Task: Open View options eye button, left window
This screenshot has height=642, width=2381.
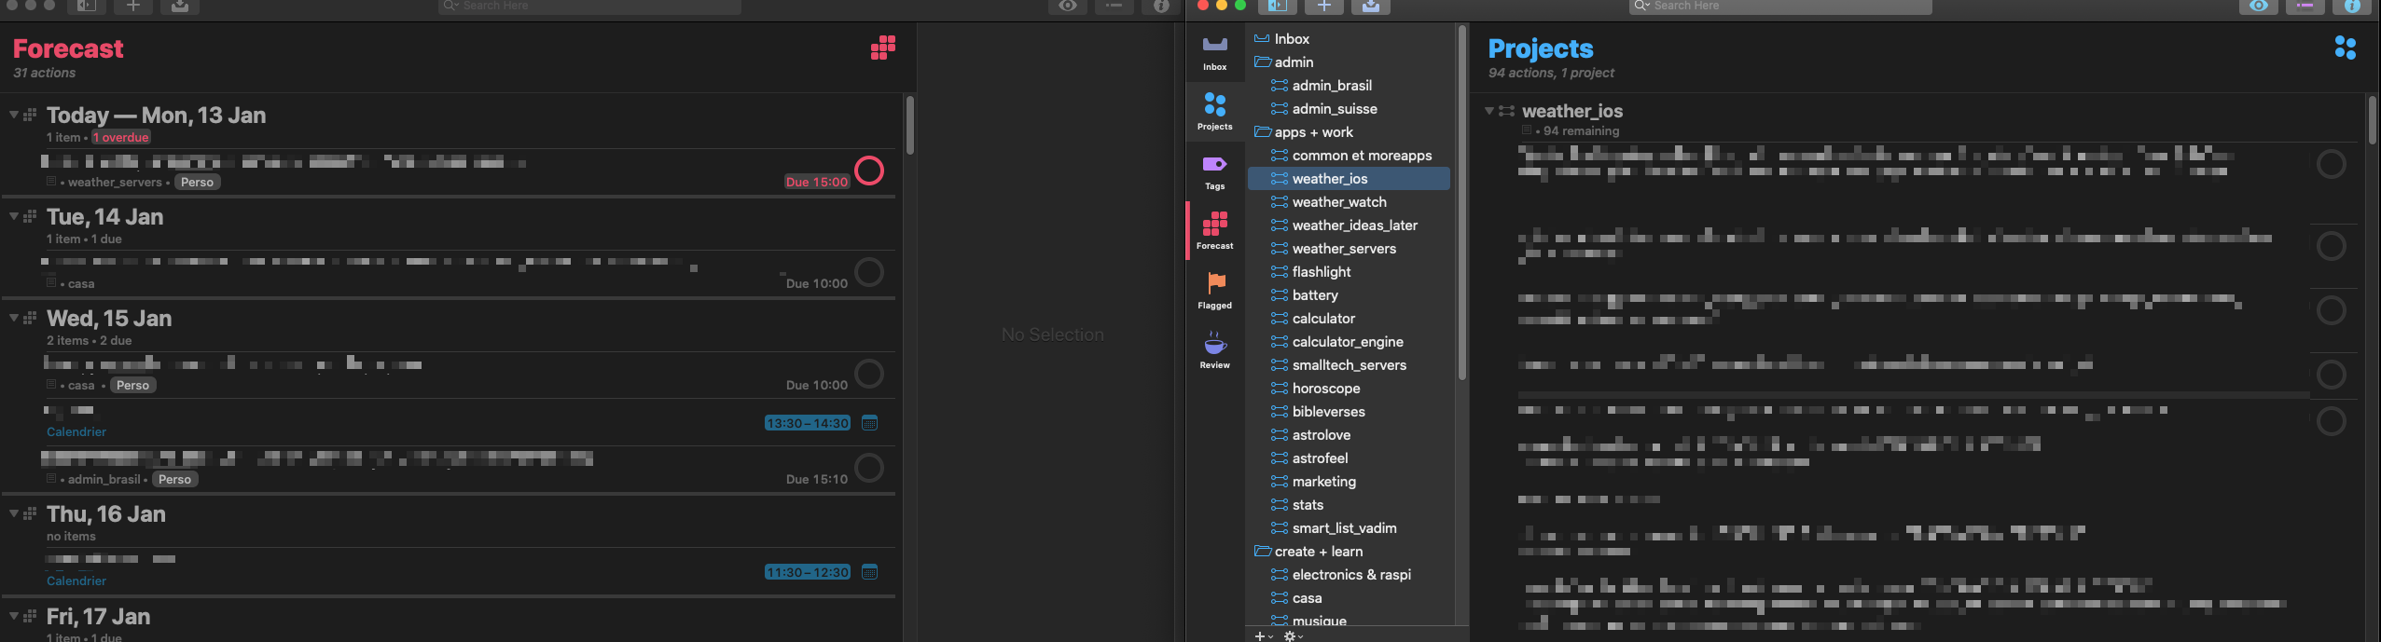Action: pos(1068,6)
